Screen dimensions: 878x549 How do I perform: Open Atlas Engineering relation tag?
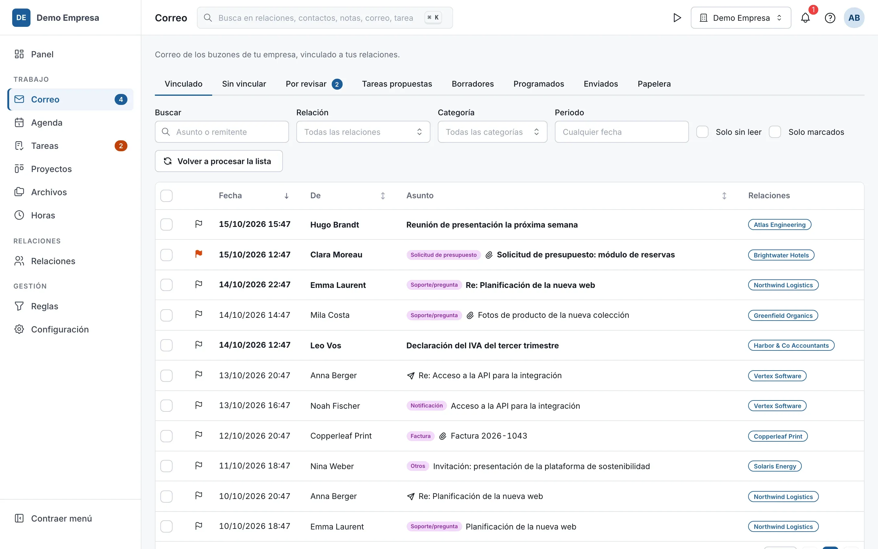779,225
